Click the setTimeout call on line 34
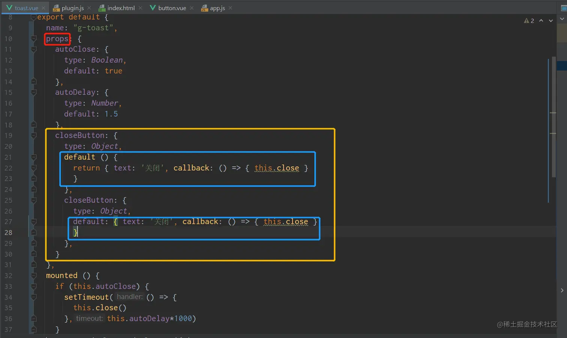The image size is (567, 338). tap(86, 297)
